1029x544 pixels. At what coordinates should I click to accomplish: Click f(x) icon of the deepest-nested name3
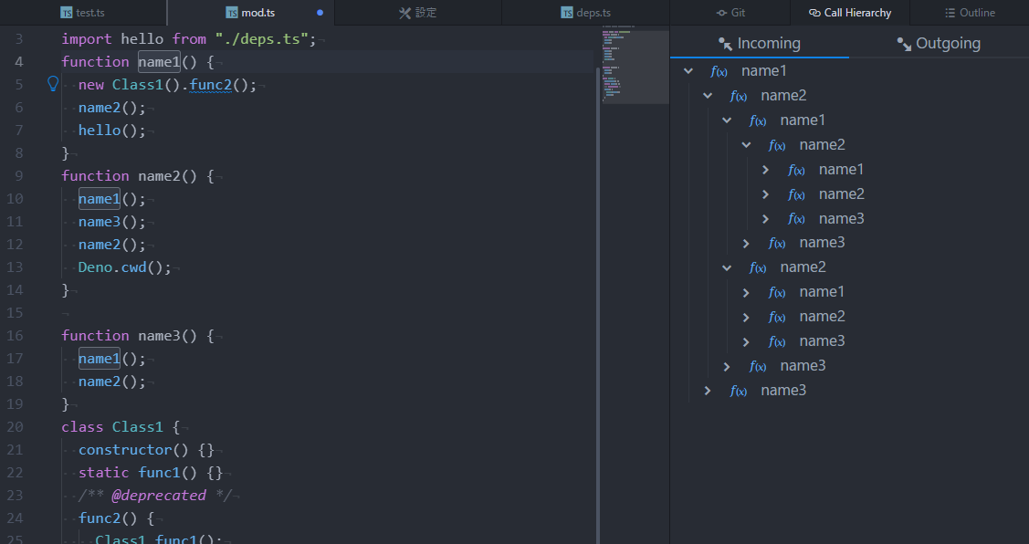pyautogui.click(x=796, y=219)
